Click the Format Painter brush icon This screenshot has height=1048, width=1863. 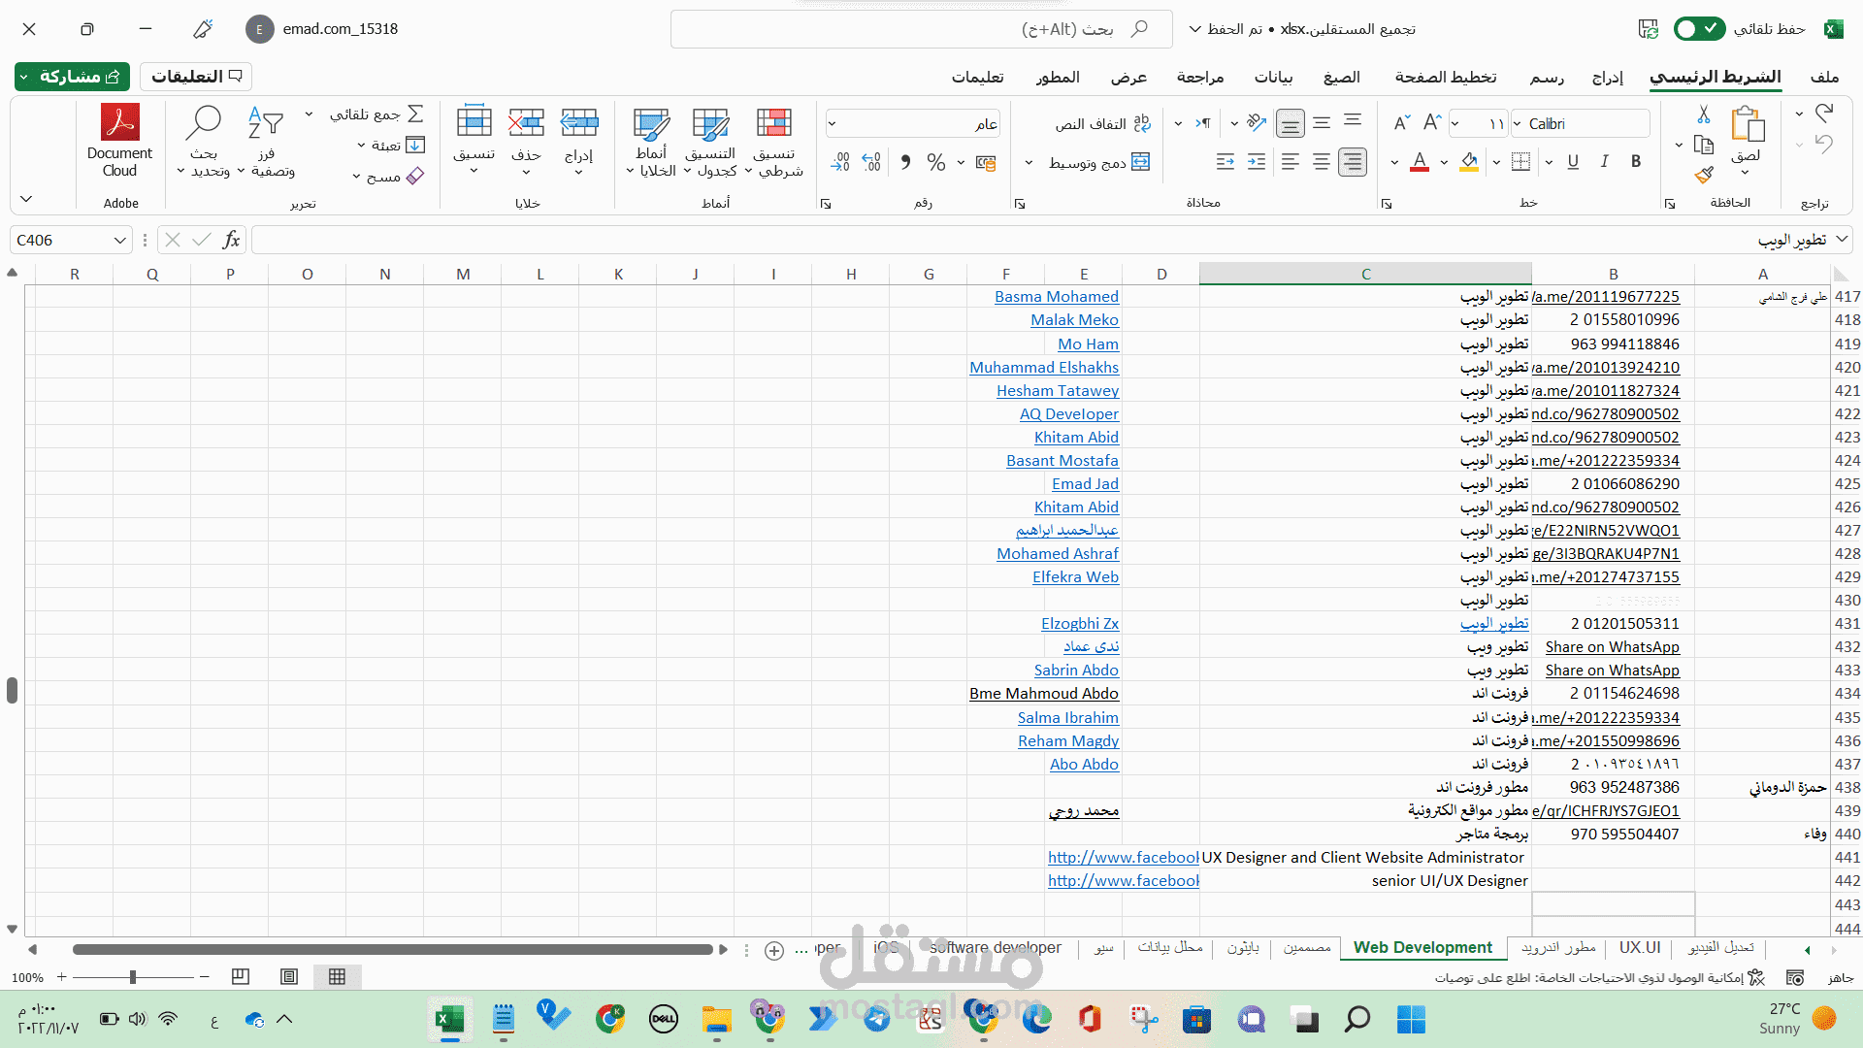[1704, 175]
